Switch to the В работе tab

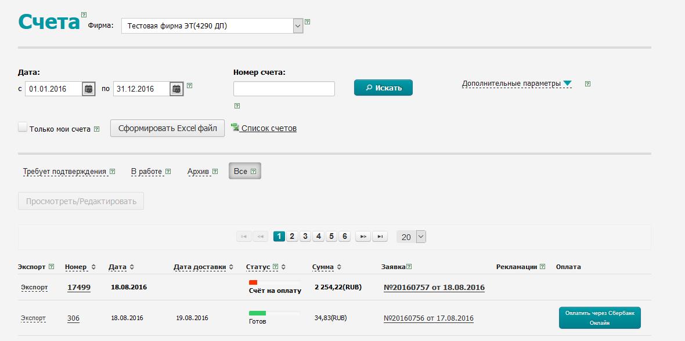pos(146,172)
